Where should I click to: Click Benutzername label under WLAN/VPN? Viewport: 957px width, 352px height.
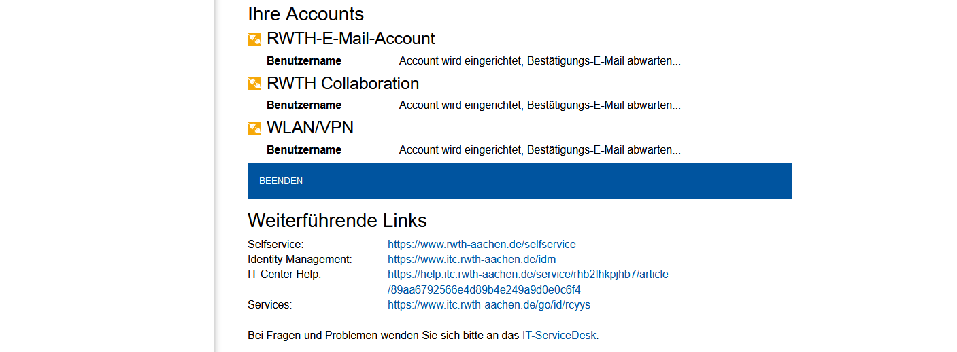(304, 150)
